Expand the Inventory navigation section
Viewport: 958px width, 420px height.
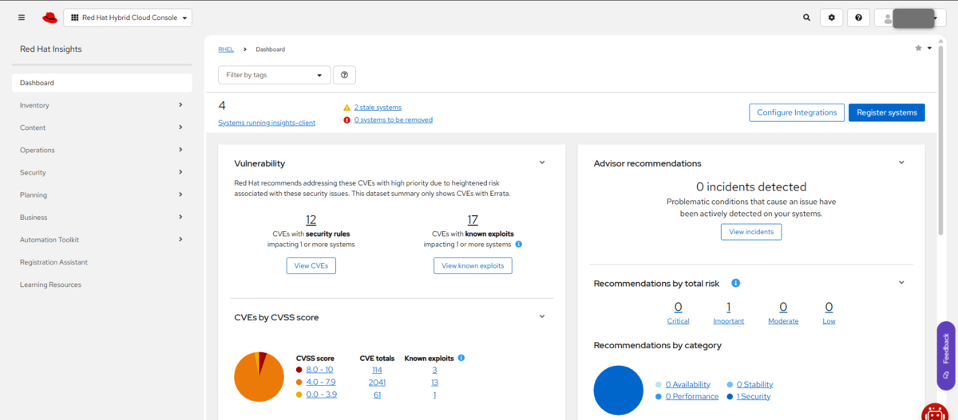point(101,105)
